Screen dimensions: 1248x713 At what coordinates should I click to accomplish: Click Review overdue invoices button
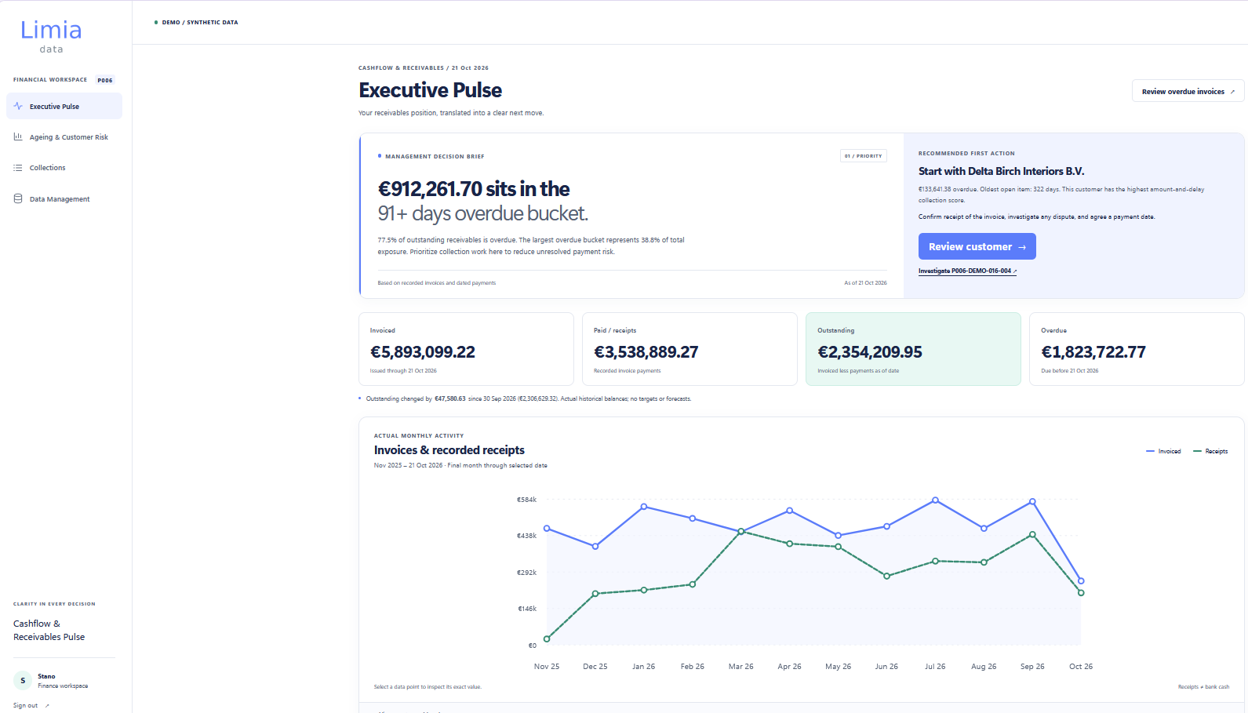tap(1188, 91)
